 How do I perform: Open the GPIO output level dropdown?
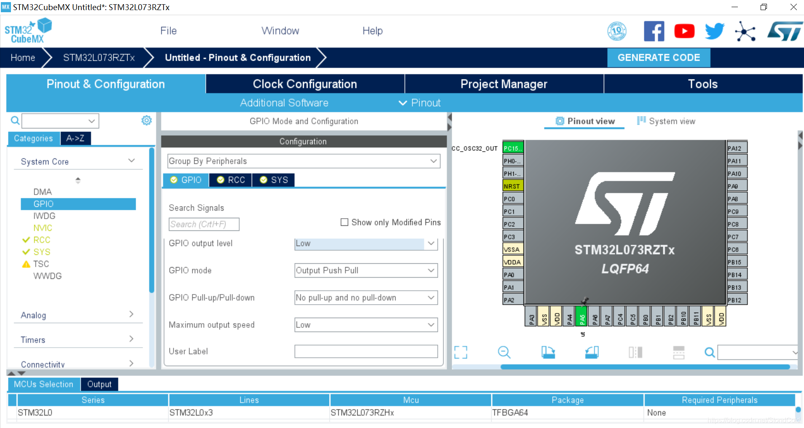point(366,243)
